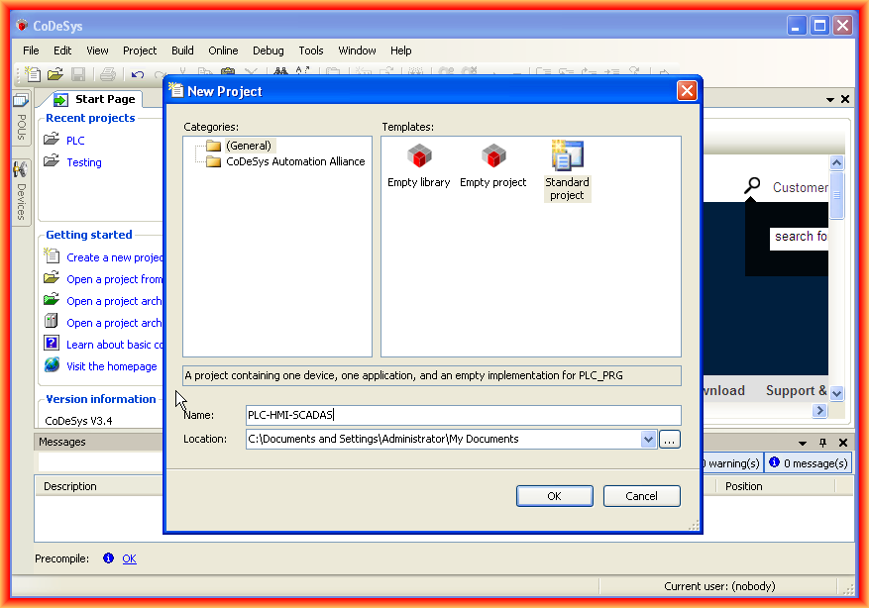Open the Location path dropdown
This screenshot has width=869, height=608.
649,439
